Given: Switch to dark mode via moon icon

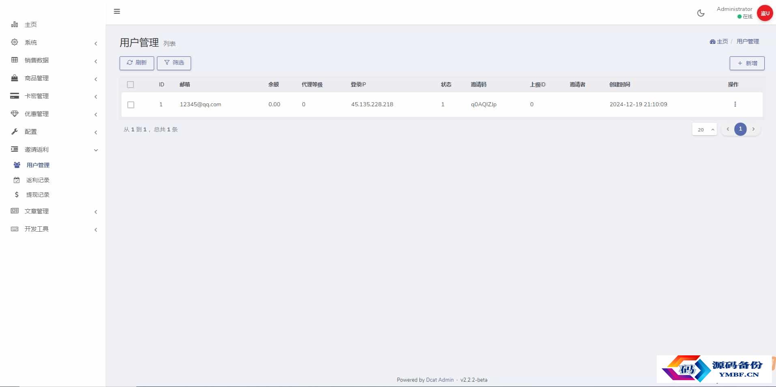Looking at the screenshot, I should (x=701, y=13).
